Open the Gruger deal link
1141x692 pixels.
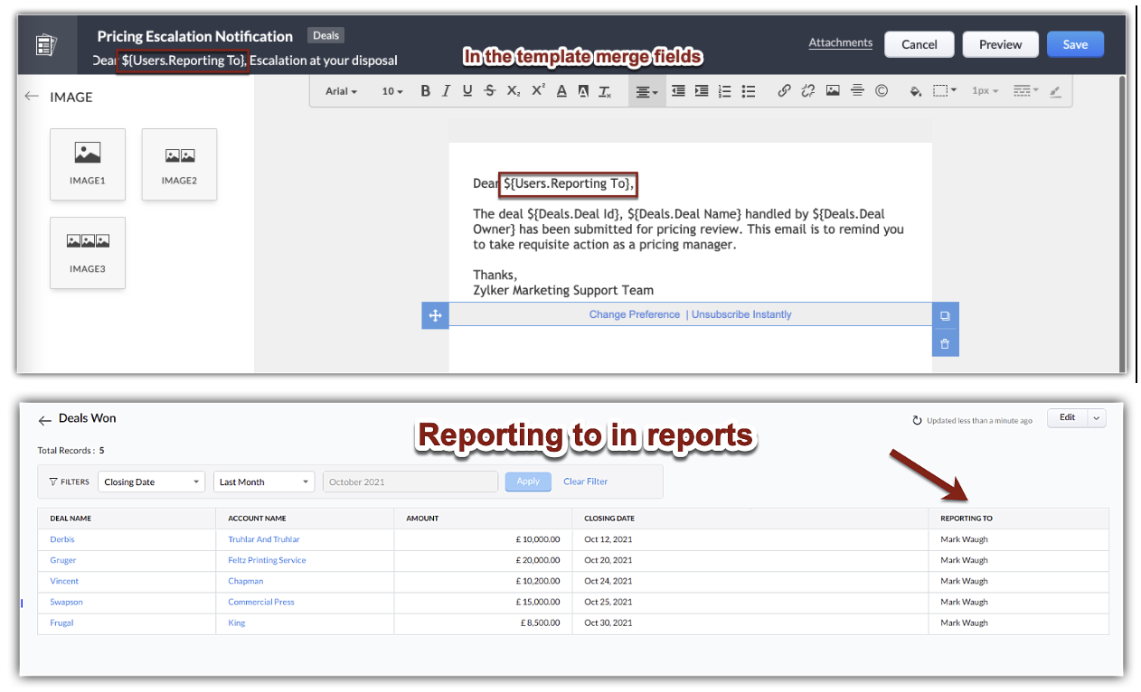coord(63,560)
